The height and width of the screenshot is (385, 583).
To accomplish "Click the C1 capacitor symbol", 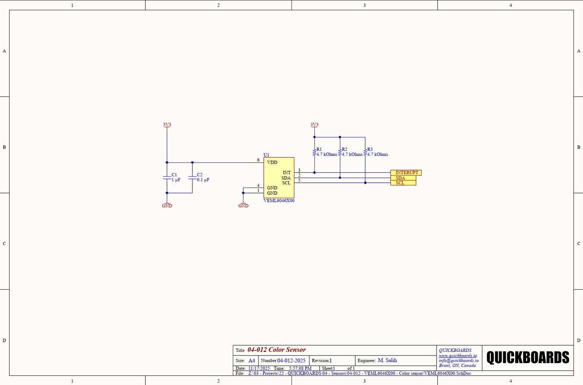I will coord(167,177).
